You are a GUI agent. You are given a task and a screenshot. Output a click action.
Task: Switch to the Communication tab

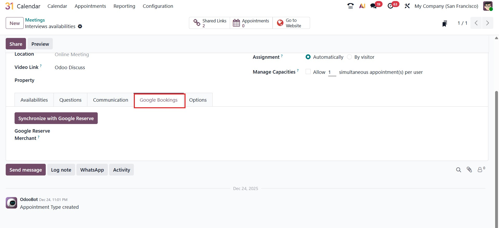(x=110, y=100)
